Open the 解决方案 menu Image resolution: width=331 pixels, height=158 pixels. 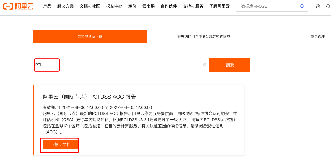tap(66, 6)
